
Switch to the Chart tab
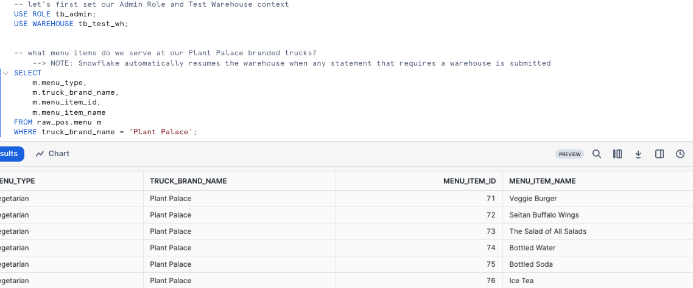click(52, 154)
